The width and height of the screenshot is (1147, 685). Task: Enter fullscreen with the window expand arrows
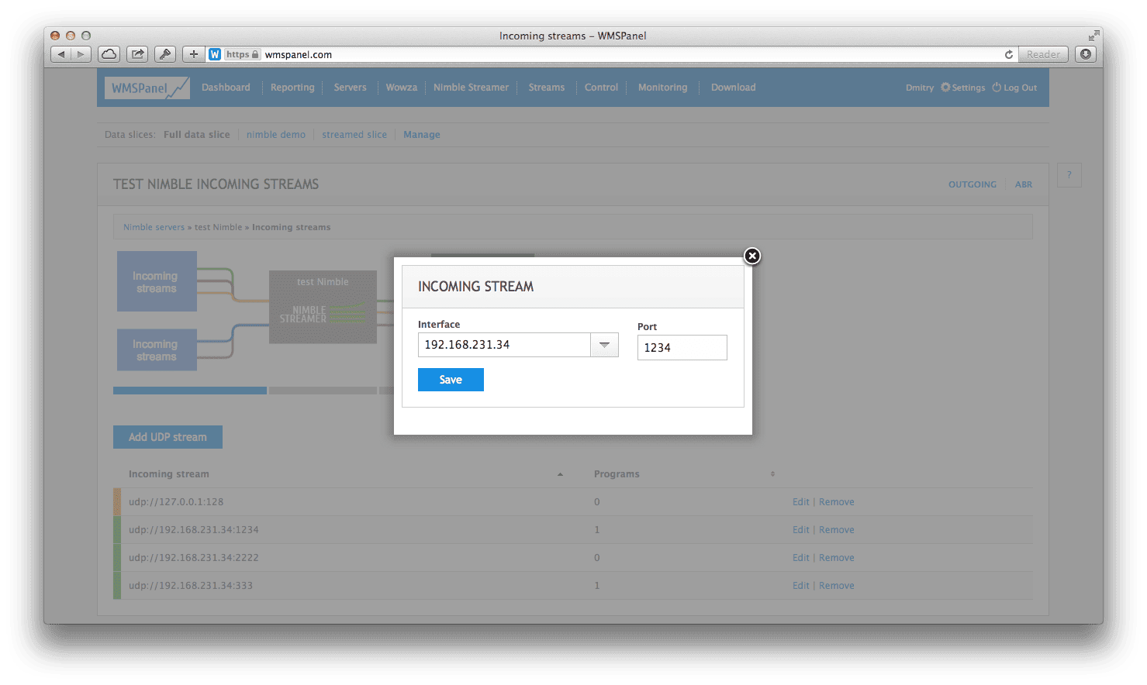(x=1093, y=36)
